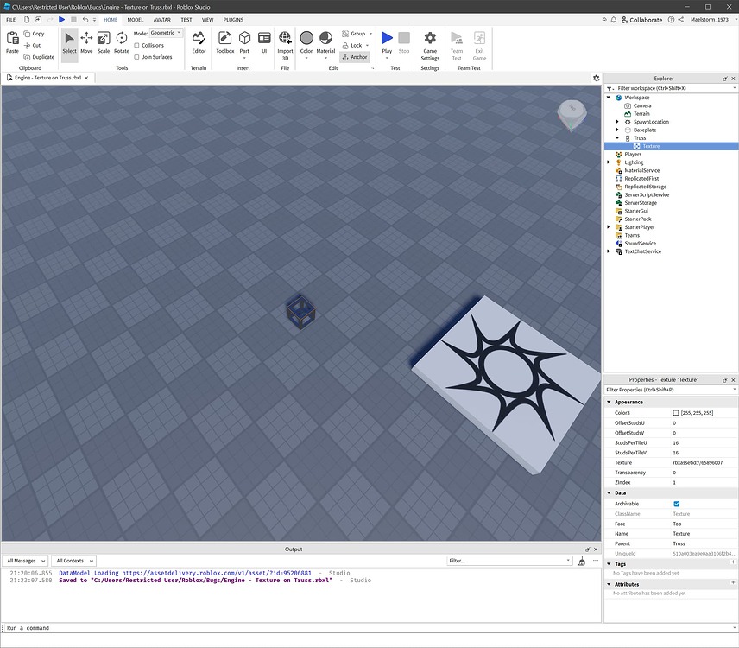Toggle the Archivable property checkbox

675,504
